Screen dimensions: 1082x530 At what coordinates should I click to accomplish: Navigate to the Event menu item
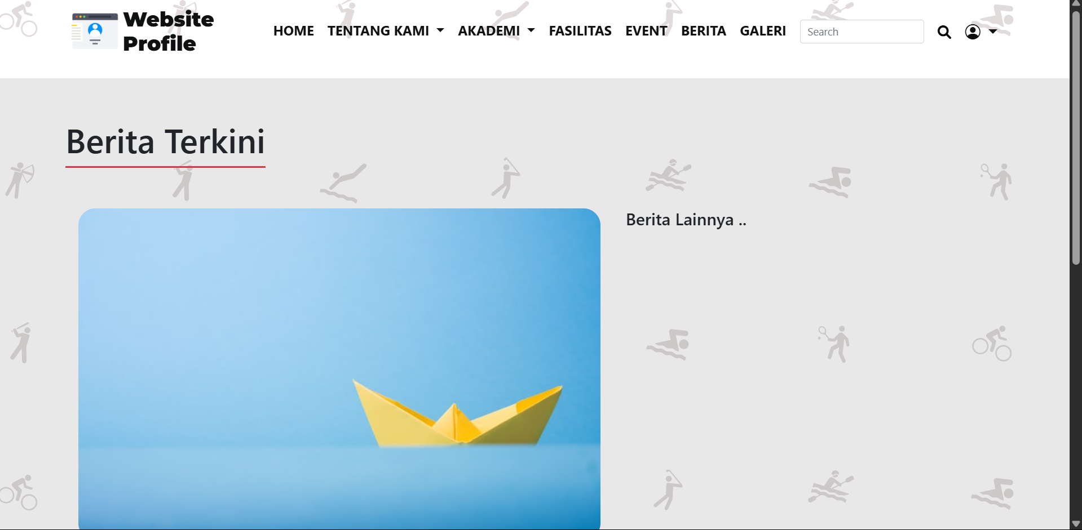click(646, 31)
